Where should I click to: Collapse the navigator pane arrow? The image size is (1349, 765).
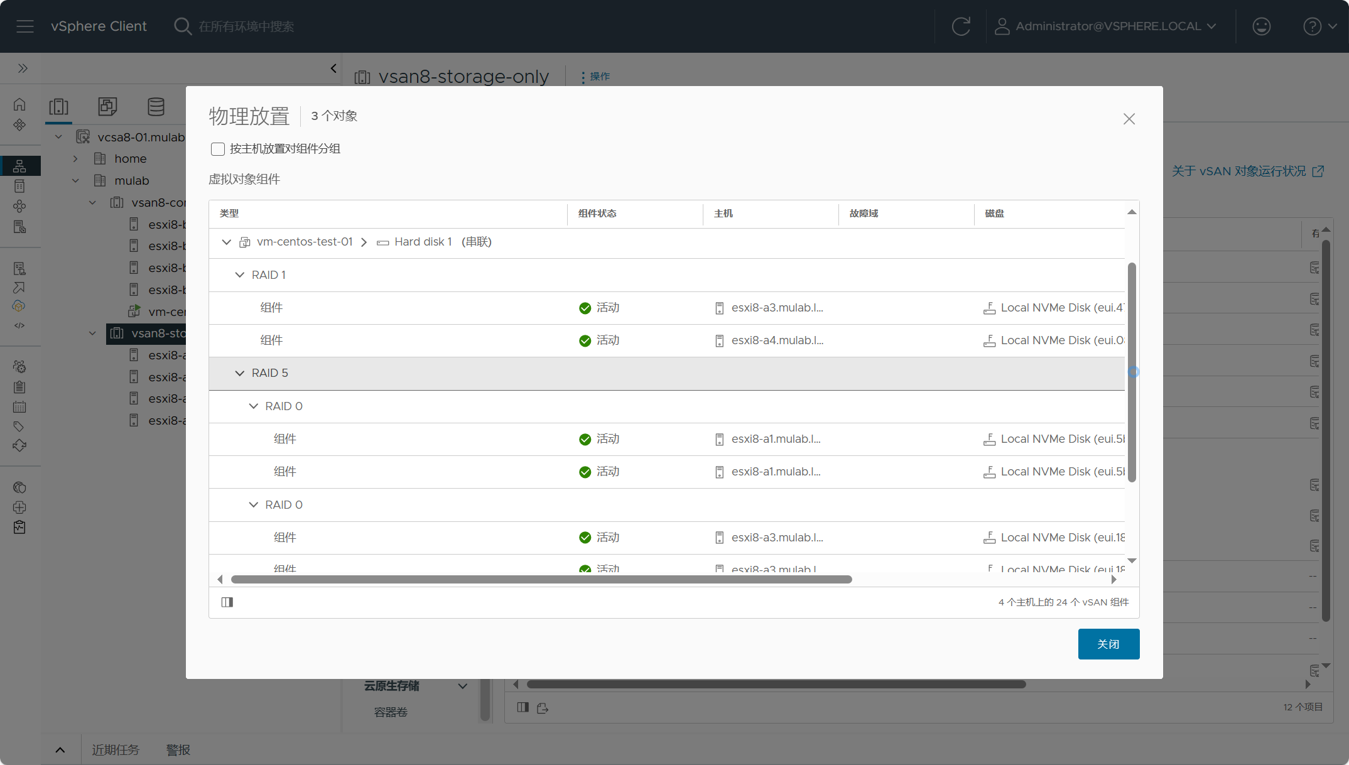pyautogui.click(x=333, y=68)
